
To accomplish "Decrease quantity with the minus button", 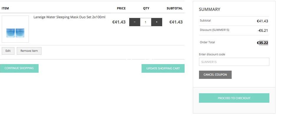I will click(x=135, y=22).
